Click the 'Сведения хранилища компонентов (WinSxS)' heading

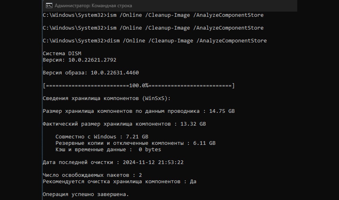pos(107,98)
